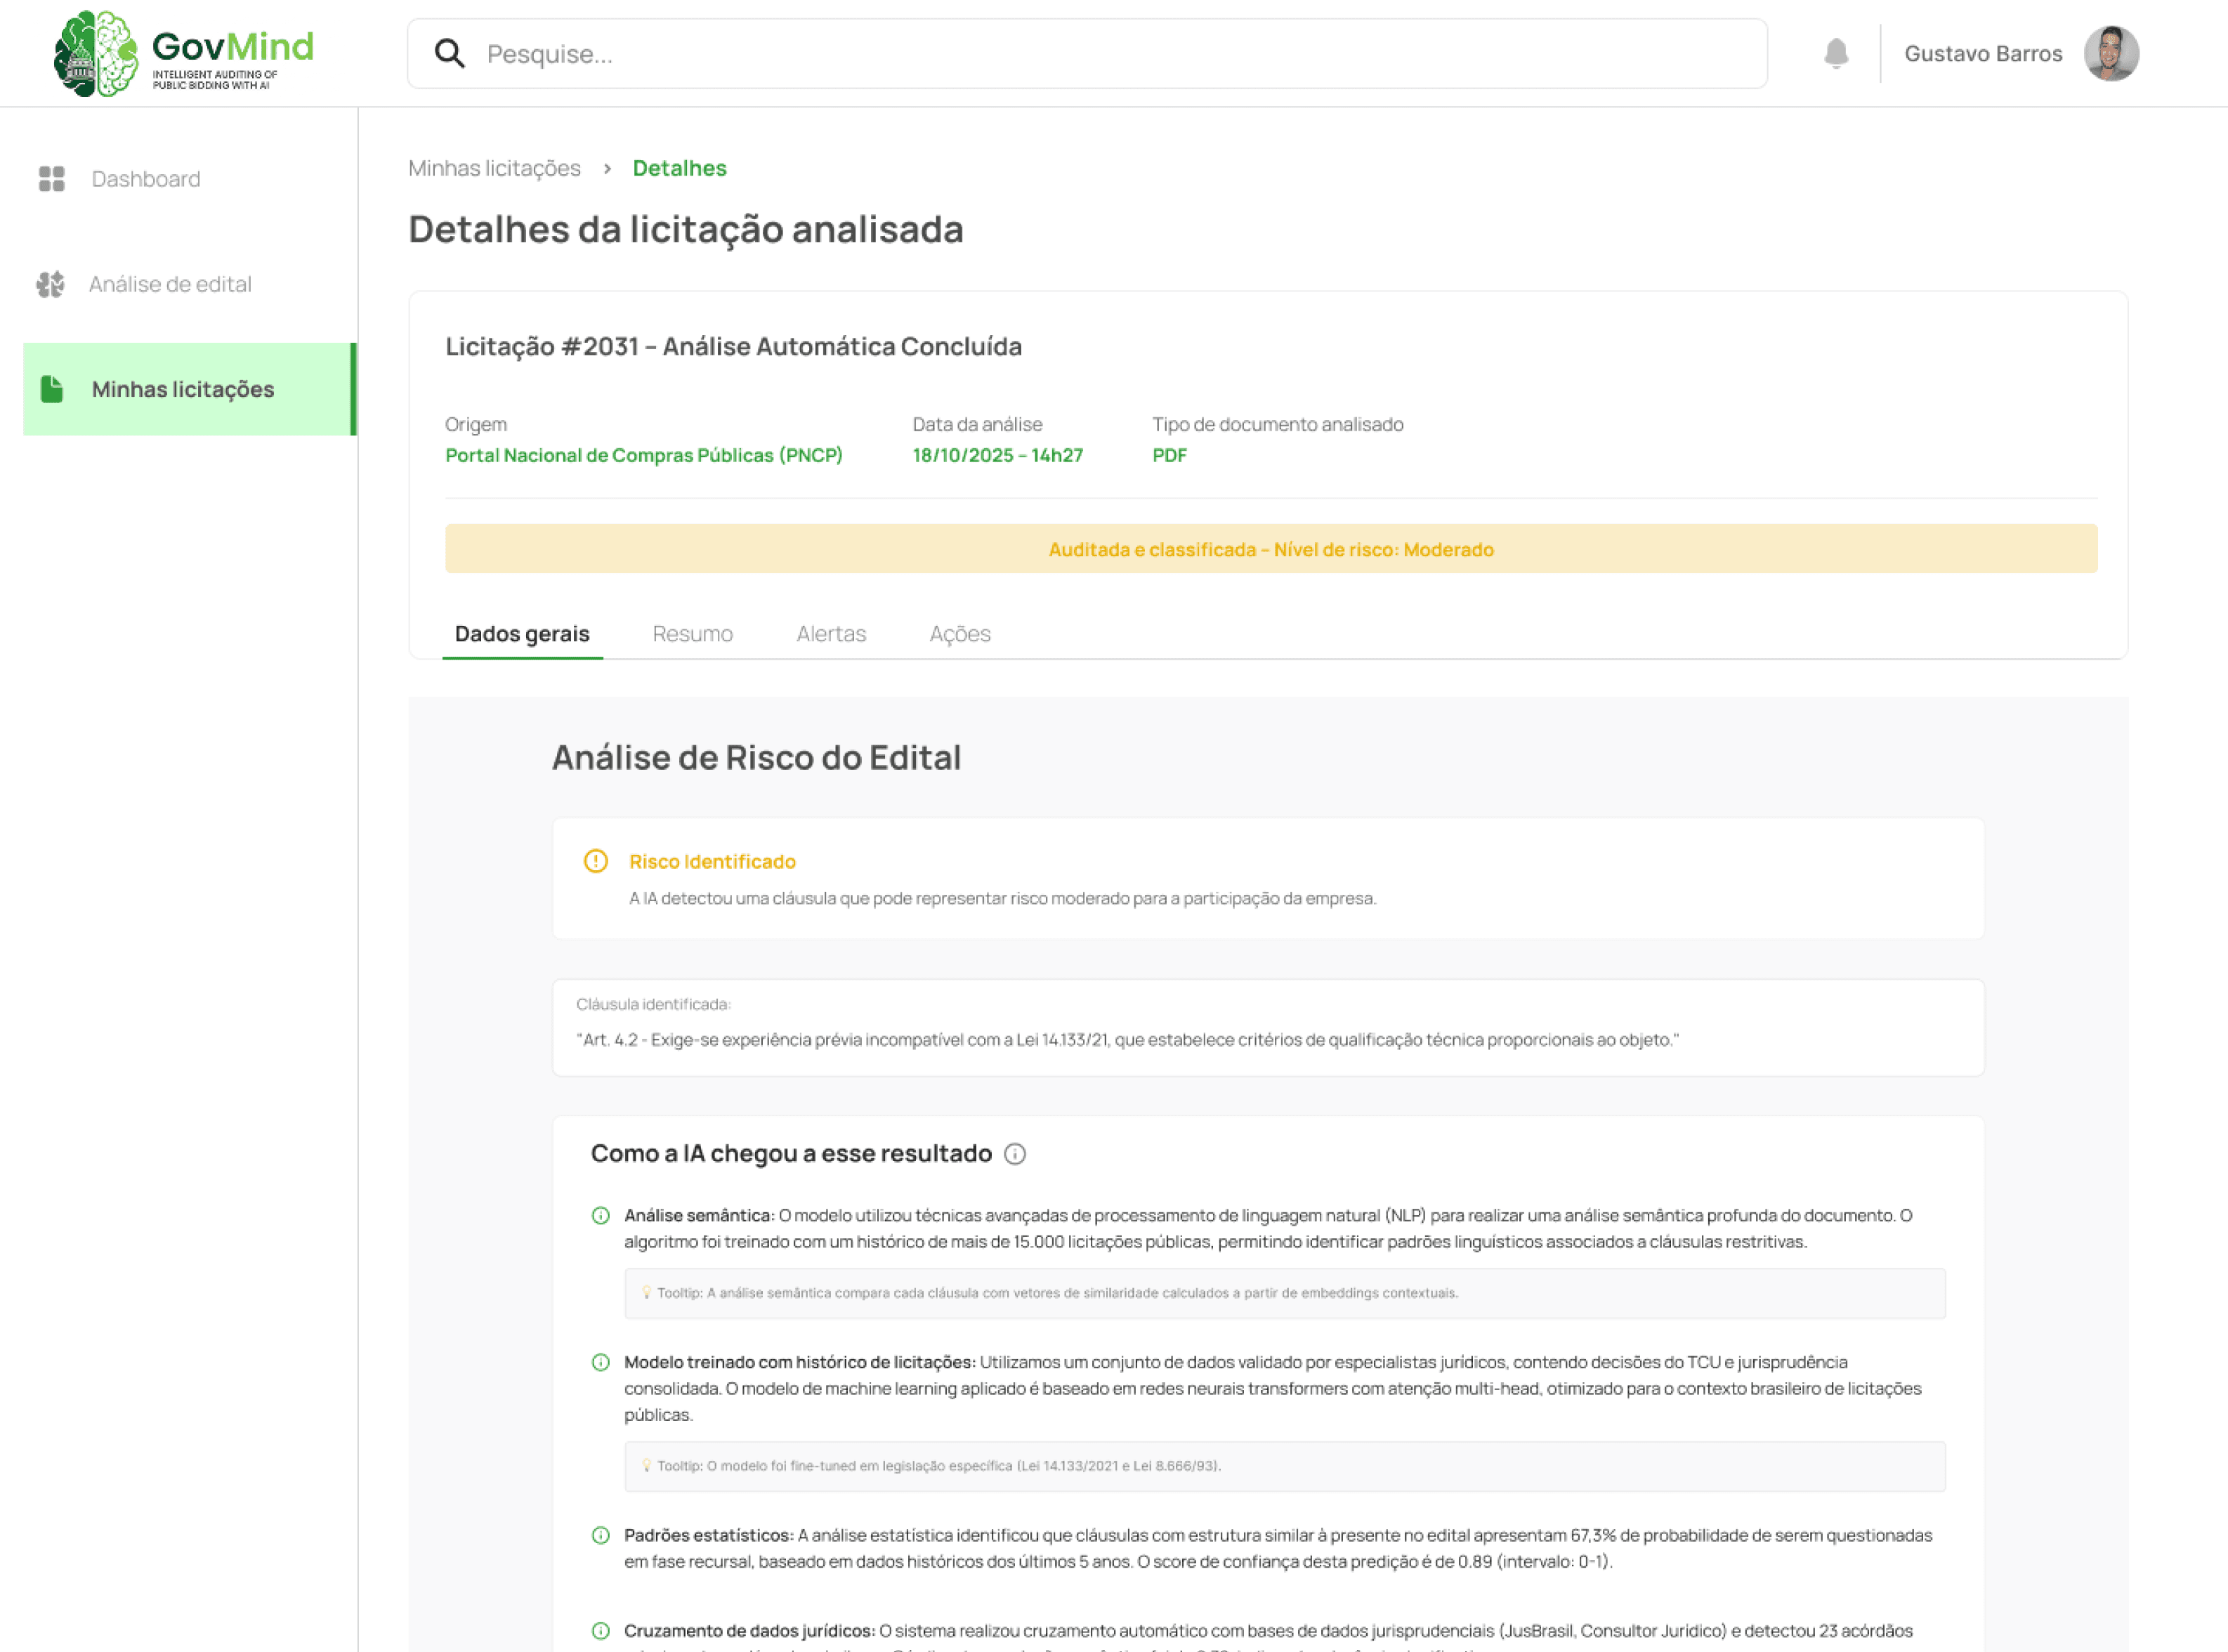2228x1652 pixels.
Task: Click the Risco Identificado warning icon
Action: coord(596,861)
